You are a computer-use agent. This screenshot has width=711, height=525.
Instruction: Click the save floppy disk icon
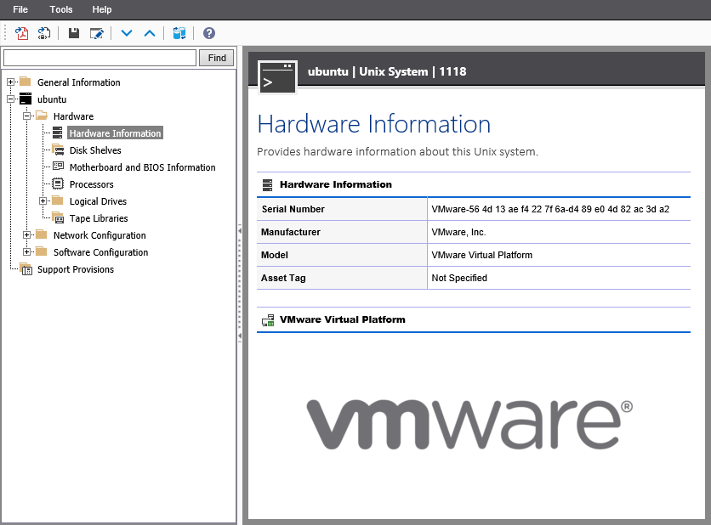point(73,33)
